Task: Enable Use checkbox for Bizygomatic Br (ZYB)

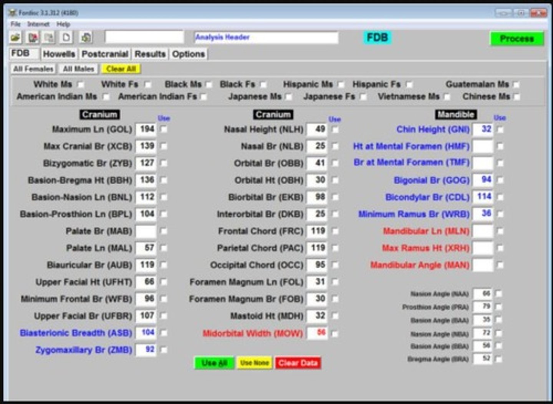Action: [164, 163]
